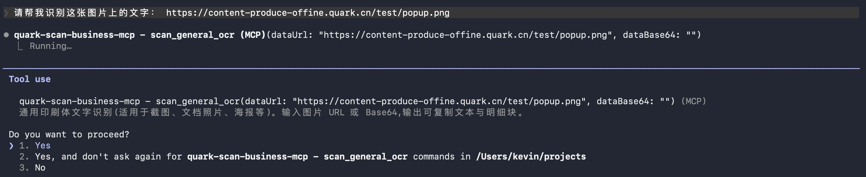Viewport: 866px width, 177px height.
Task: Open the popup.png URL in prompt line
Action: [308, 13]
